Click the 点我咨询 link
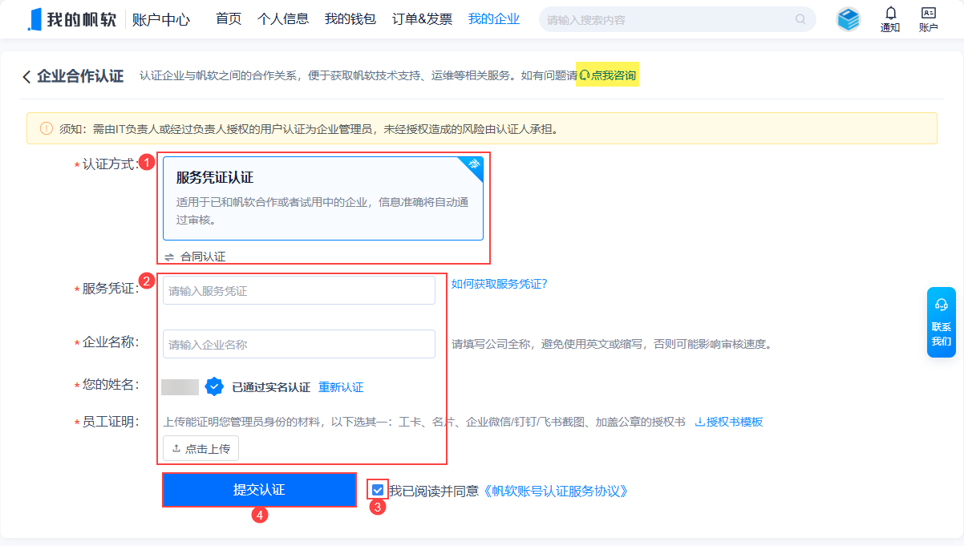Screen dimensions: 964x546 point(608,75)
